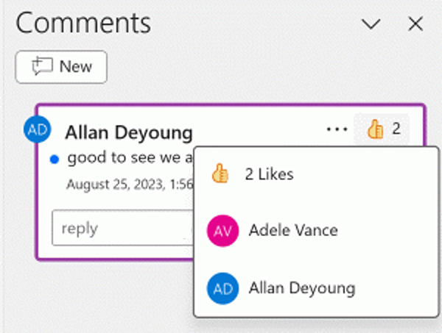Select Adele Vance in the likes list
Viewport: 442px width, 333px height.
pyautogui.click(x=293, y=231)
